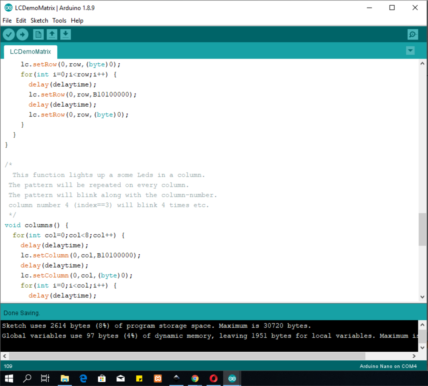Image resolution: width=428 pixels, height=386 pixels.
Task: Open the Tools menu
Action: click(59, 21)
